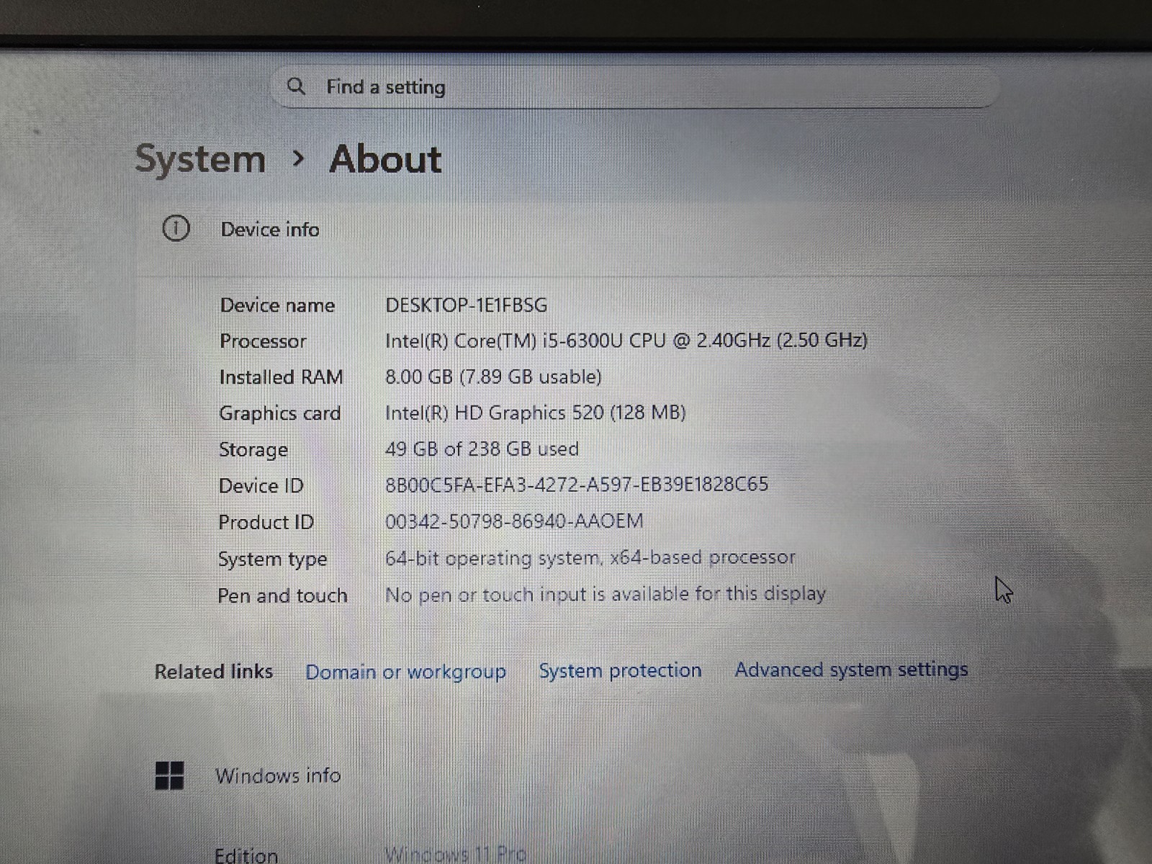Click the Edition label
Screen dimensions: 1152x864
(246, 855)
